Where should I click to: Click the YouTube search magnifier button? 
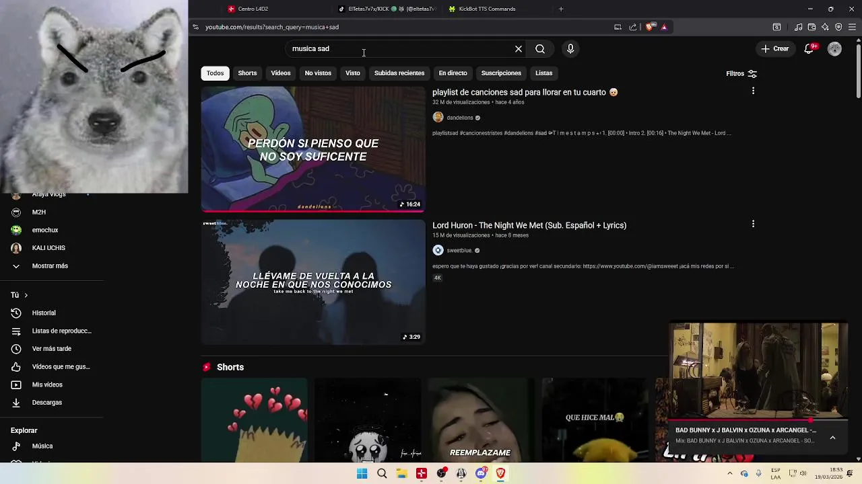coord(540,48)
